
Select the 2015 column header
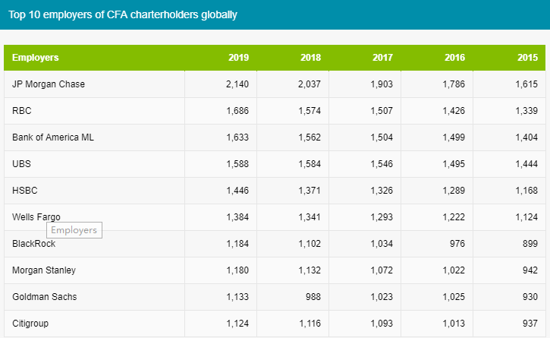pyautogui.click(x=527, y=58)
